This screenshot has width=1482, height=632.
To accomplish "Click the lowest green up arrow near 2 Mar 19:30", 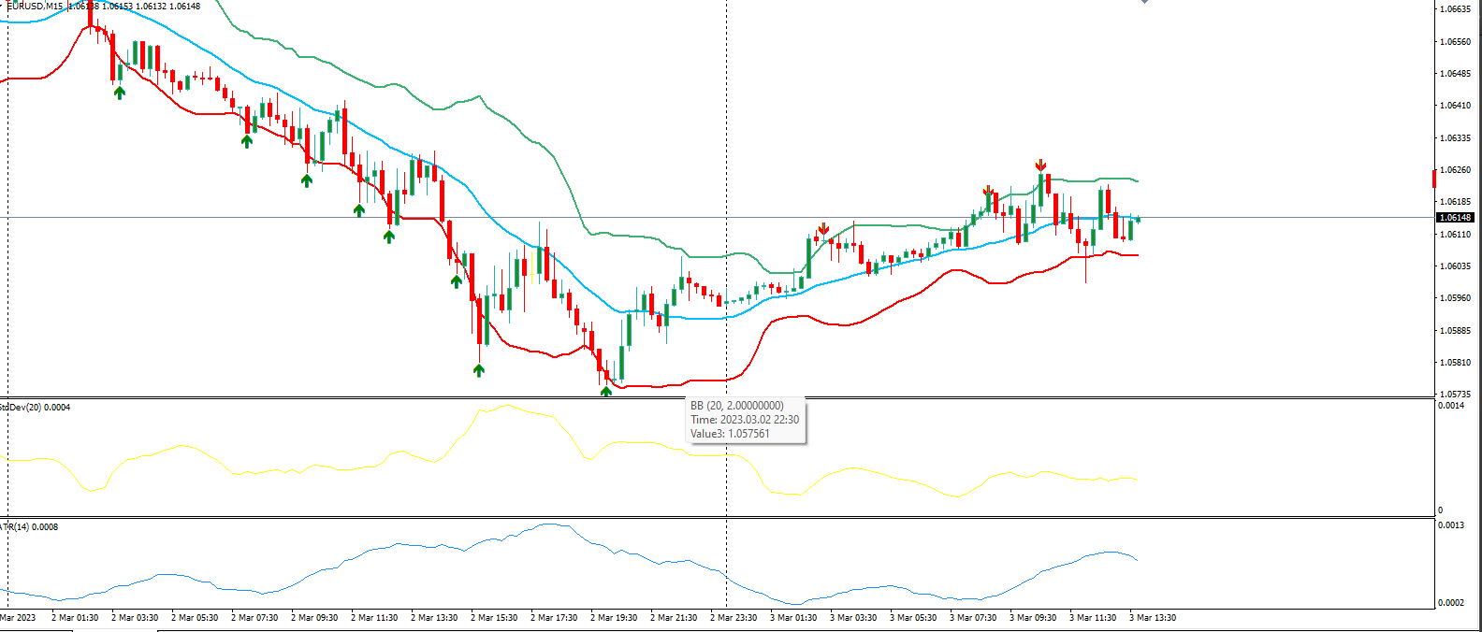I will tap(606, 391).
